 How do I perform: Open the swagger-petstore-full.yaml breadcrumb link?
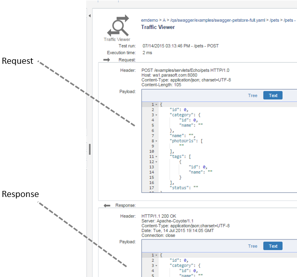pyautogui.click(x=217, y=20)
